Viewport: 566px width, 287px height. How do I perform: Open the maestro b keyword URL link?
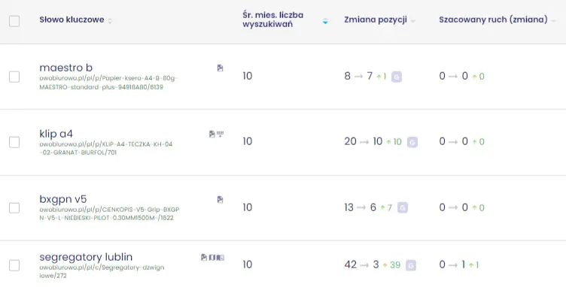coord(108,83)
